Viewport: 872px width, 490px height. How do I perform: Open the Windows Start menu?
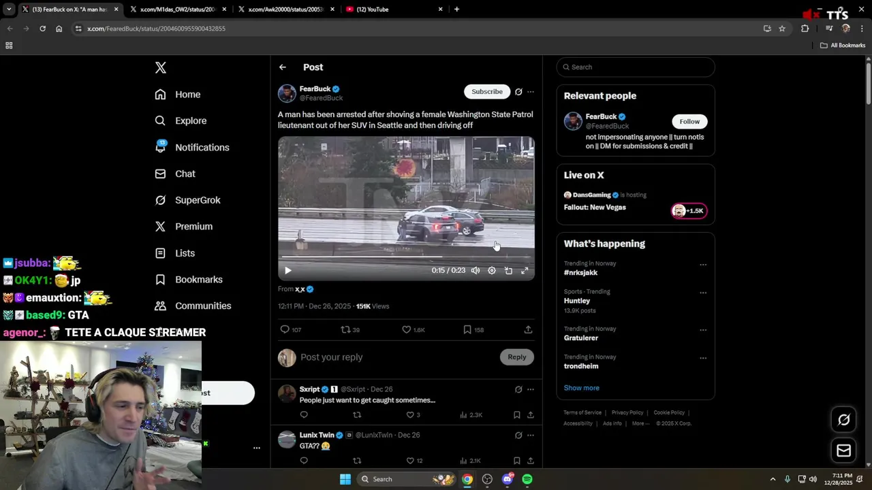[345, 479]
